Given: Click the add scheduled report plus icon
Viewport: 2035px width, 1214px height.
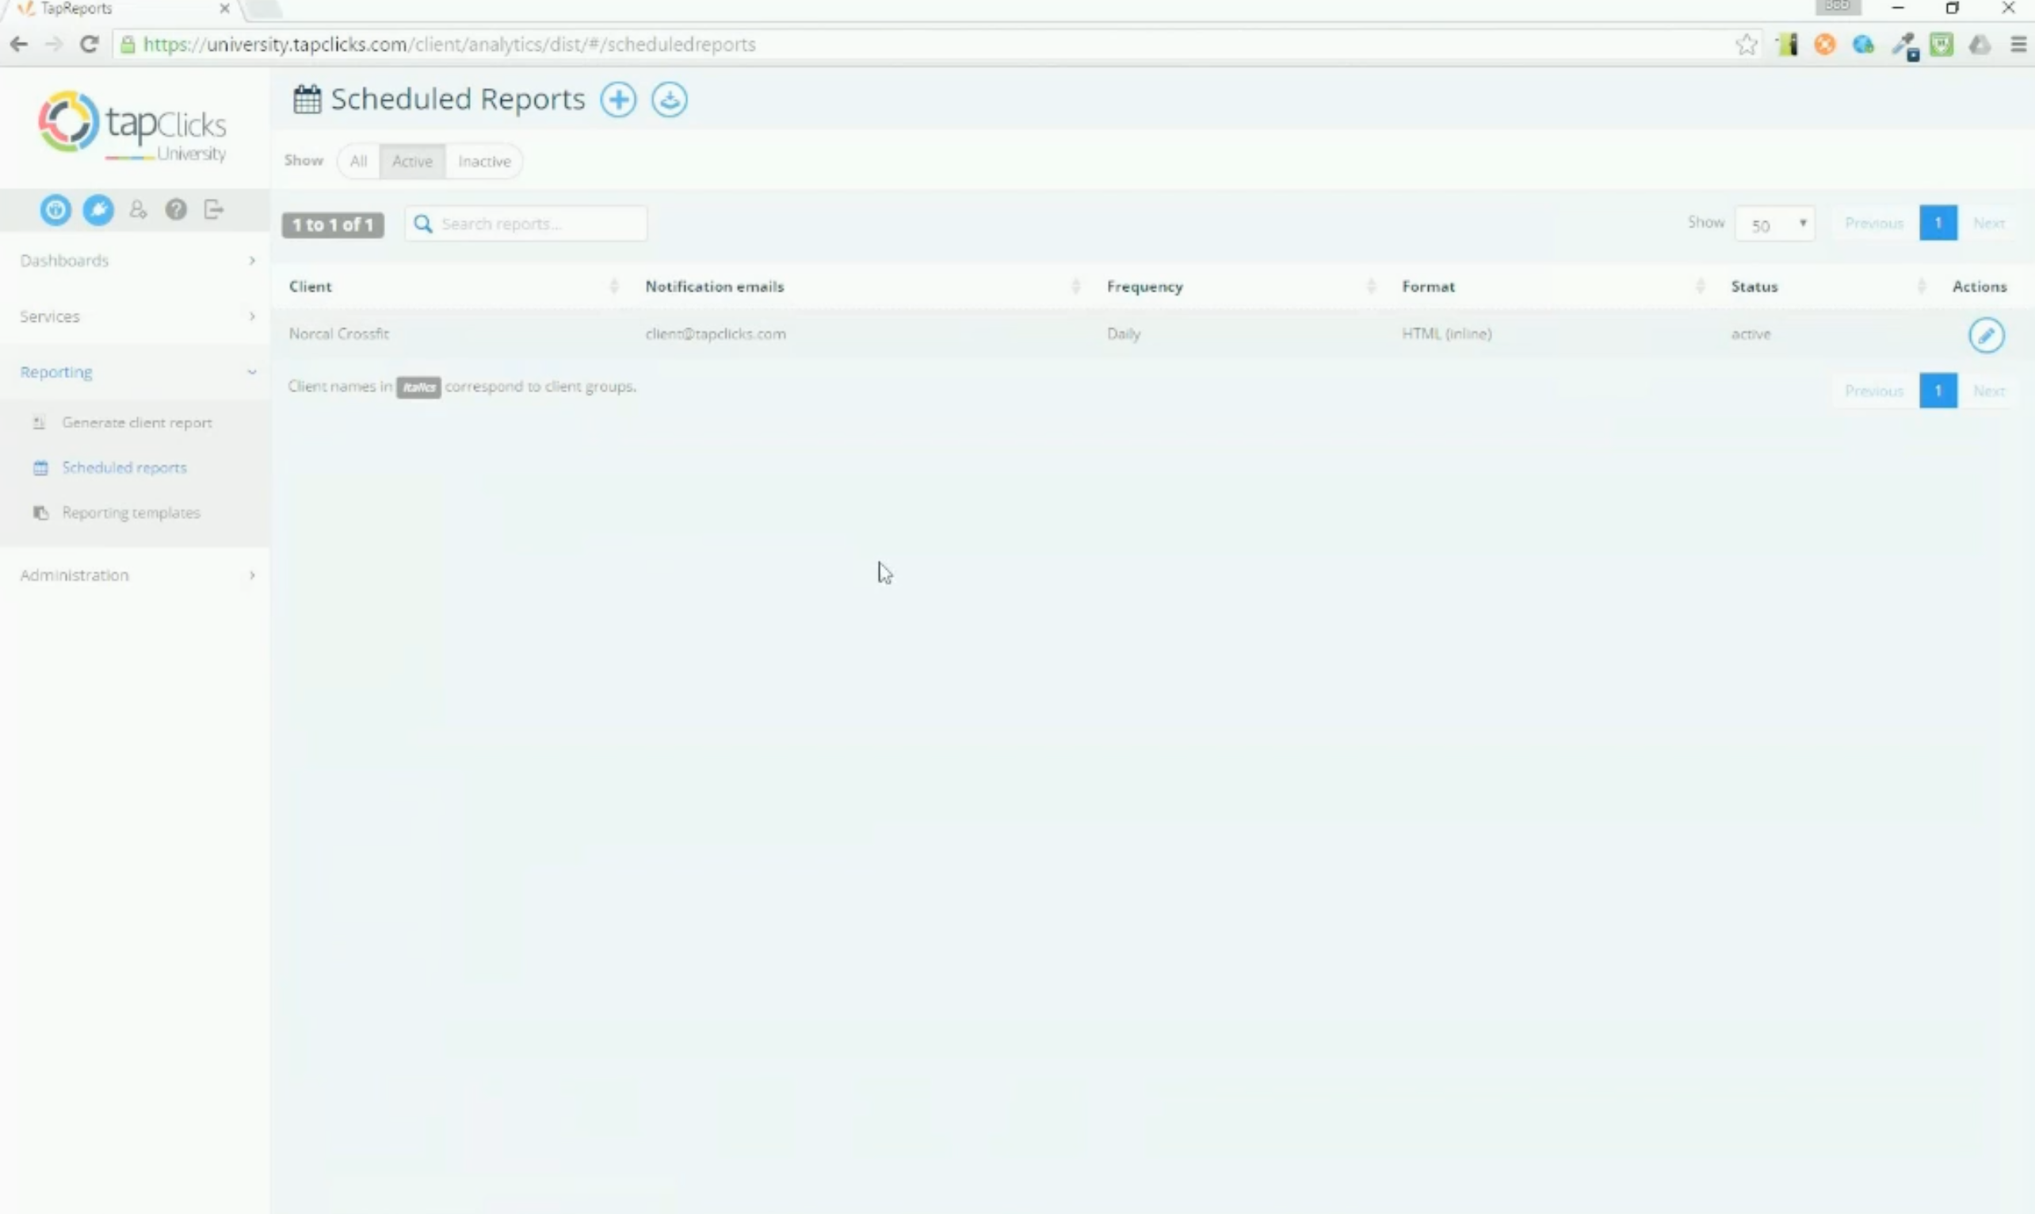Looking at the screenshot, I should click(617, 100).
